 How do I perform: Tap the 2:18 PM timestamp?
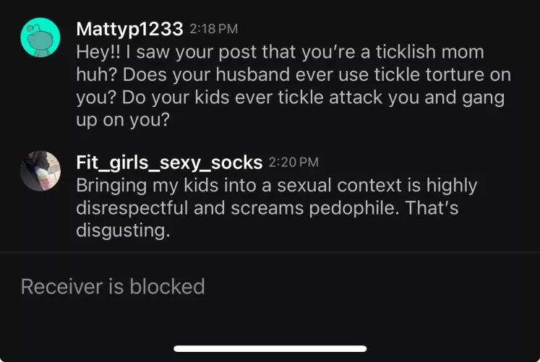point(213,29)
